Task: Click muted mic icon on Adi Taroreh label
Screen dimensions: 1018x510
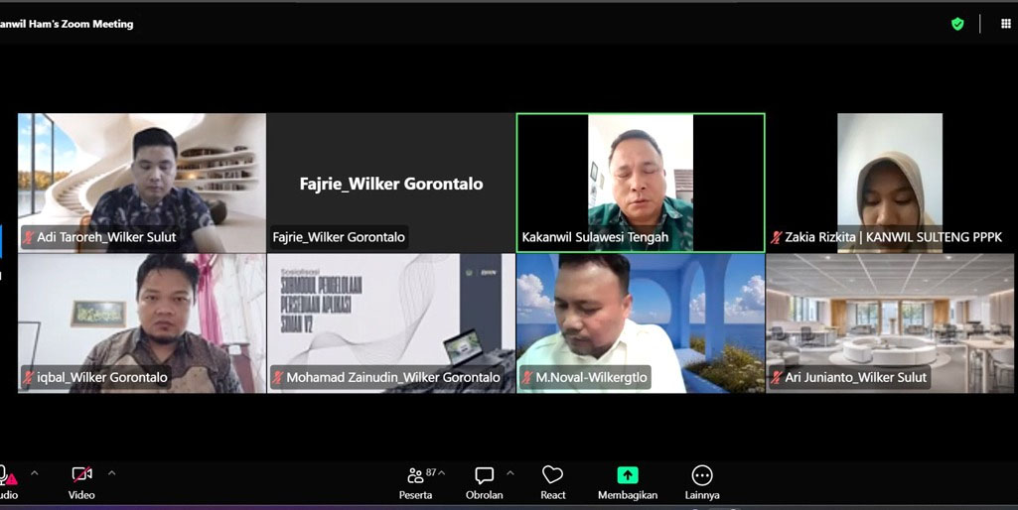Action: coord(29,237)
